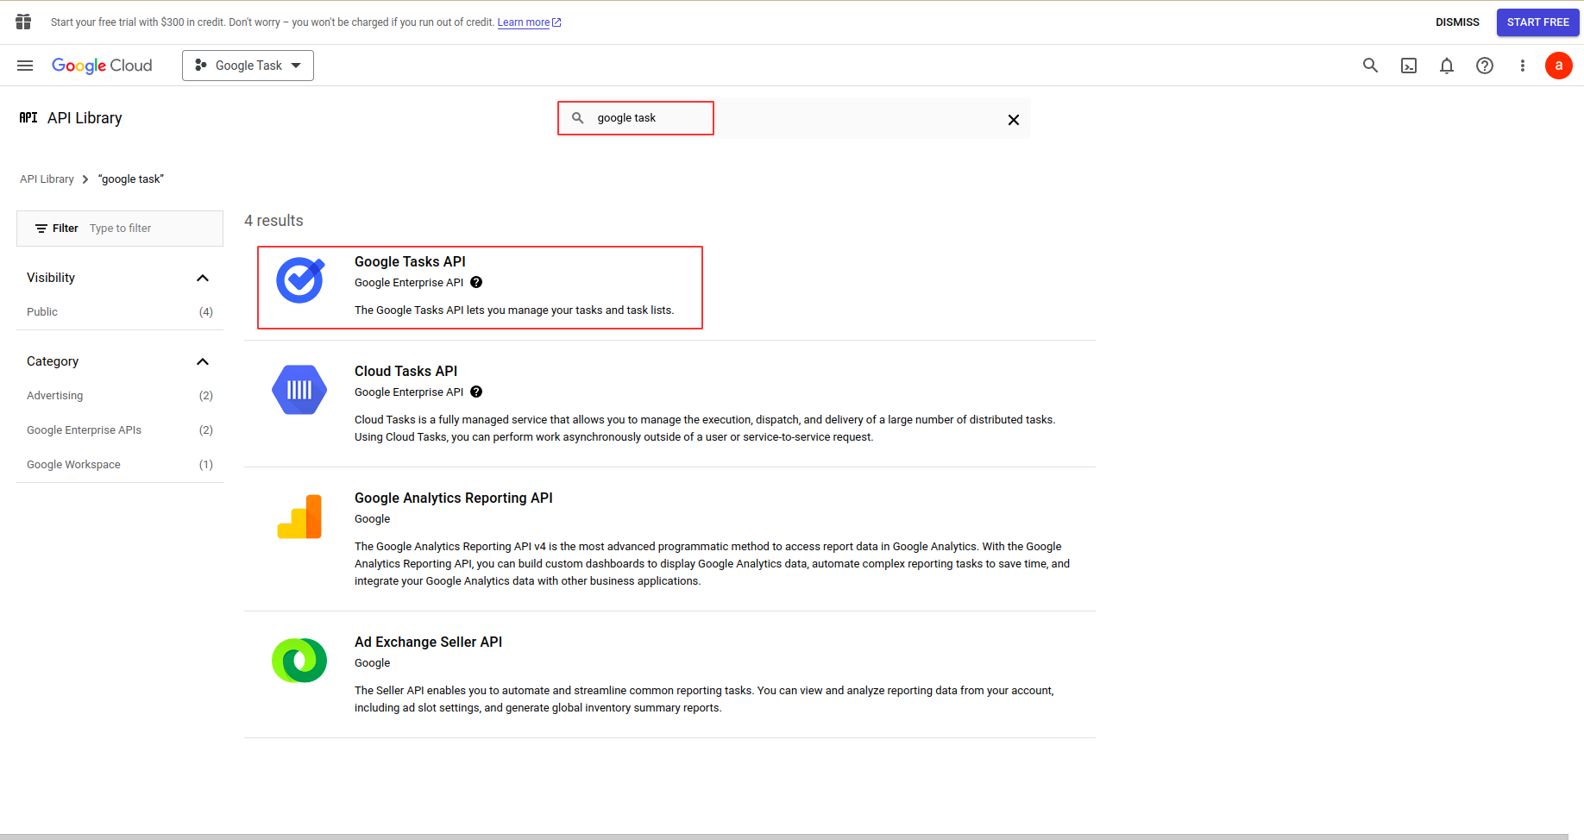Open the notifications bell
The image size is (1584, 840).
click(x=1447, y=66)
